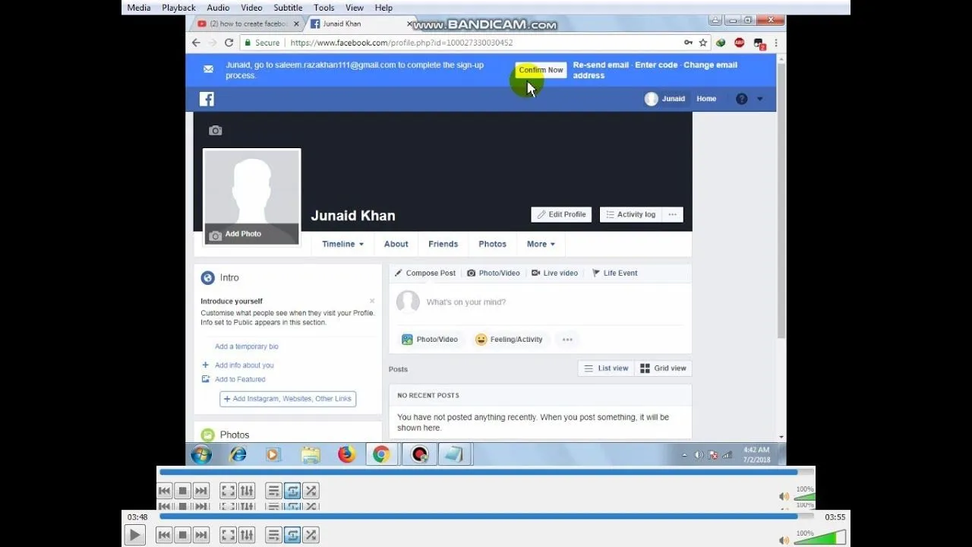Open the Firefox icon in the taskbar

(346, 454)
